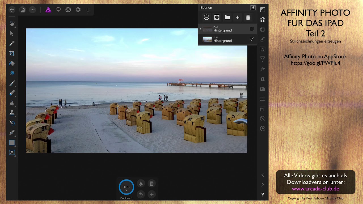Click the icon above the Layers studio
This screenshot has width=363, height=204.
pos(263,10)
